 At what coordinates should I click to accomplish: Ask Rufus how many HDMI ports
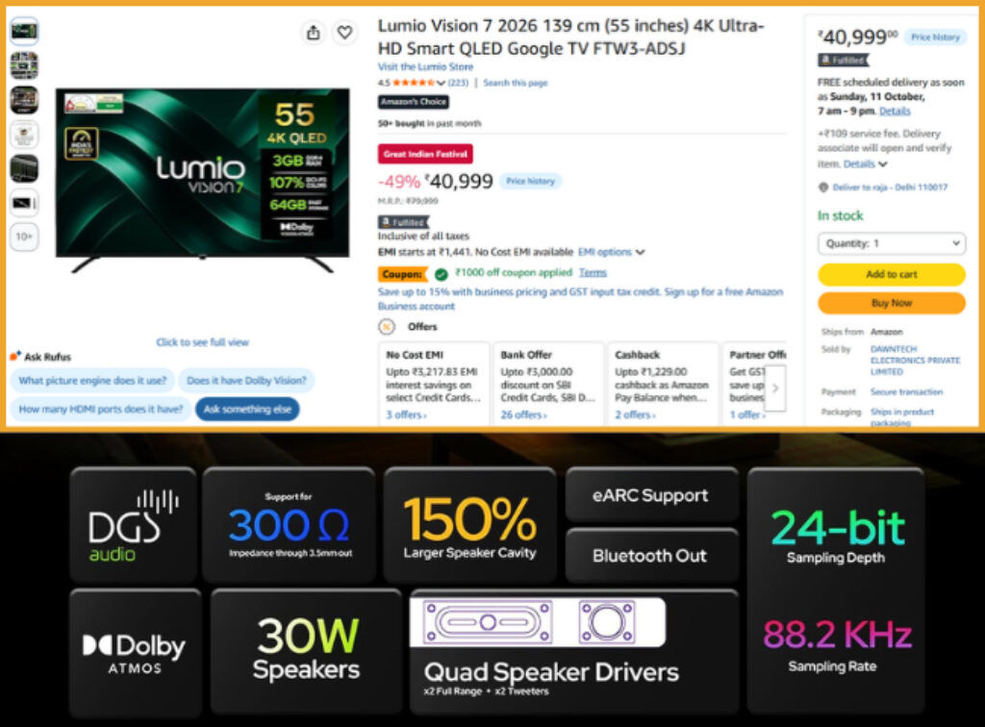click(x=100, y=409)
